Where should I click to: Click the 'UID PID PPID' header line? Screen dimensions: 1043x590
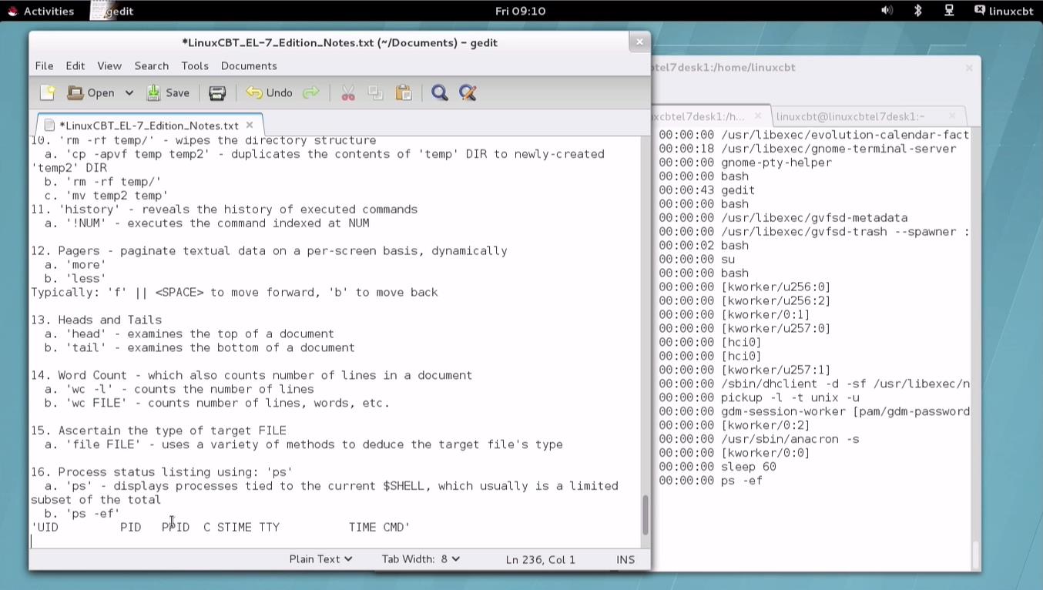coord(220,528)
